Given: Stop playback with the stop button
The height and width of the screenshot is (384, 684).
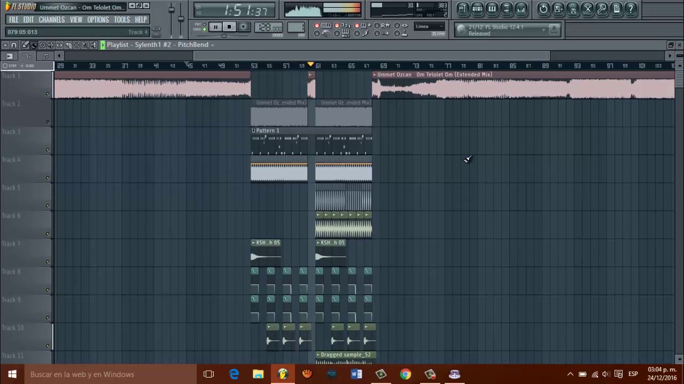Looking at the screenshot, I should [229, 27].
